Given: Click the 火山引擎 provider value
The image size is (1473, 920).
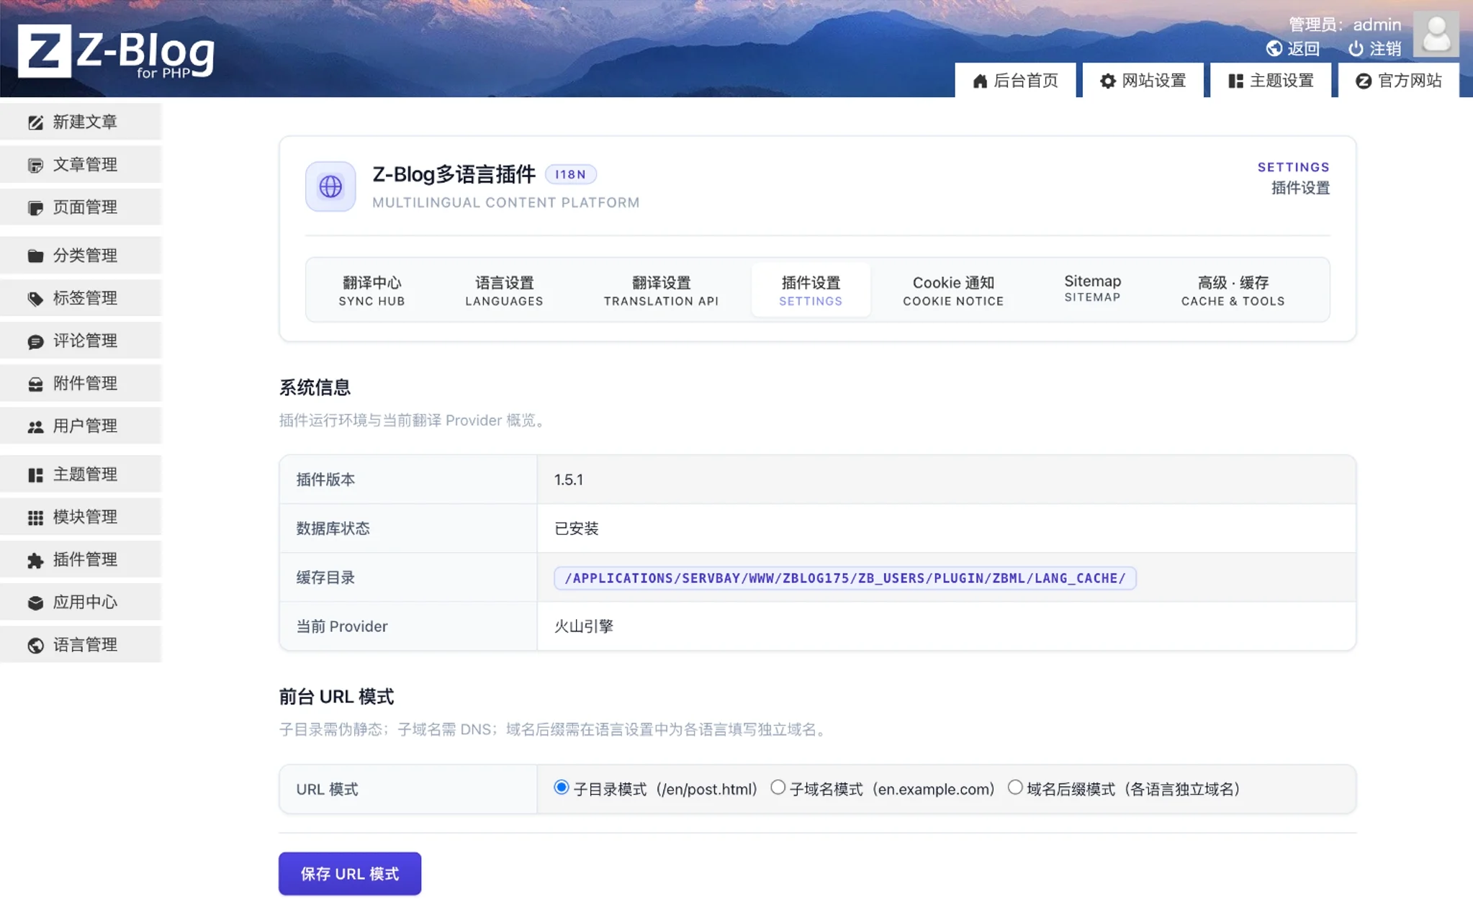Looking at the screenshot, I should click(584, 626).
